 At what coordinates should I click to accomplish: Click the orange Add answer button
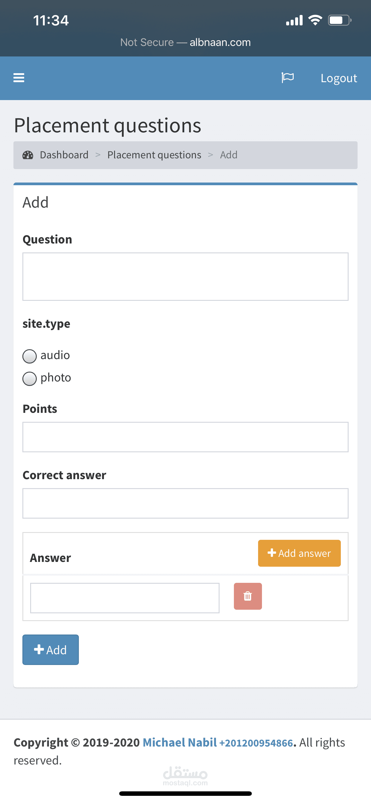[299, 553]
